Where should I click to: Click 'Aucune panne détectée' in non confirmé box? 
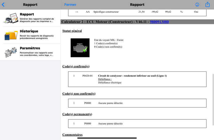[110, 103]
